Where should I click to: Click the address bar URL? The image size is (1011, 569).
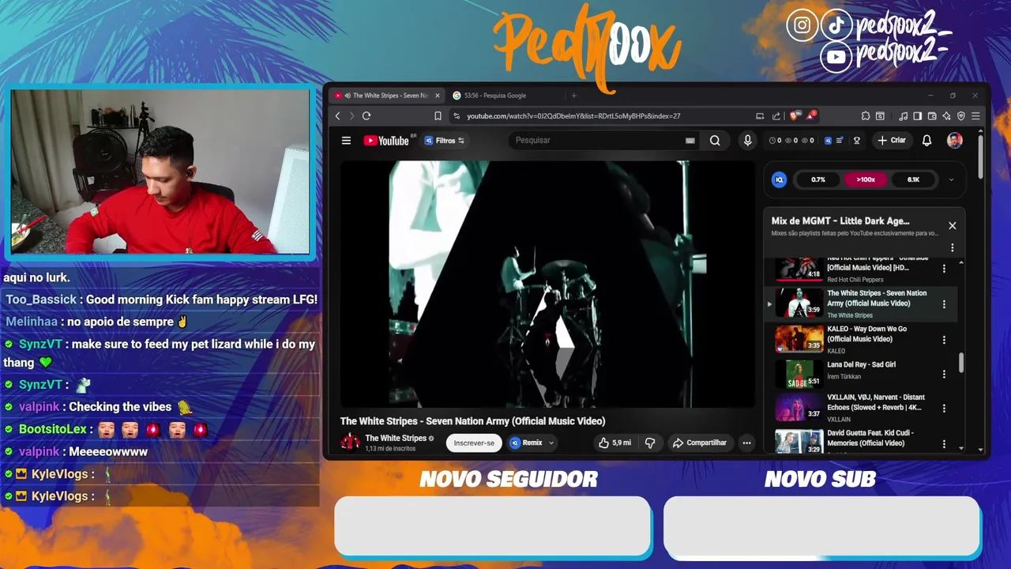coord(573,115)
